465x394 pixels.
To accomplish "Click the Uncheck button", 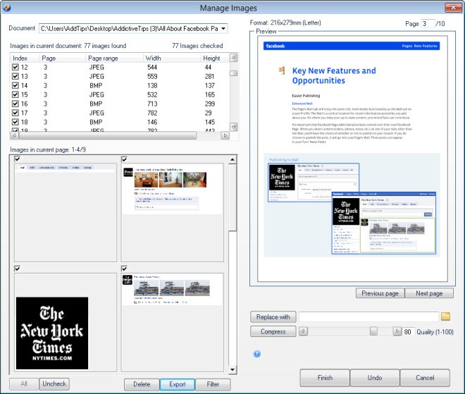I will 54,383.
